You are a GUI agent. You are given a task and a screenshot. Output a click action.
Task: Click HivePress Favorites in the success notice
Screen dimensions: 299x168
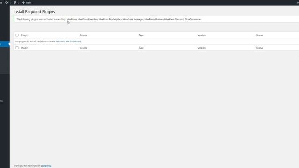(87, 19)
